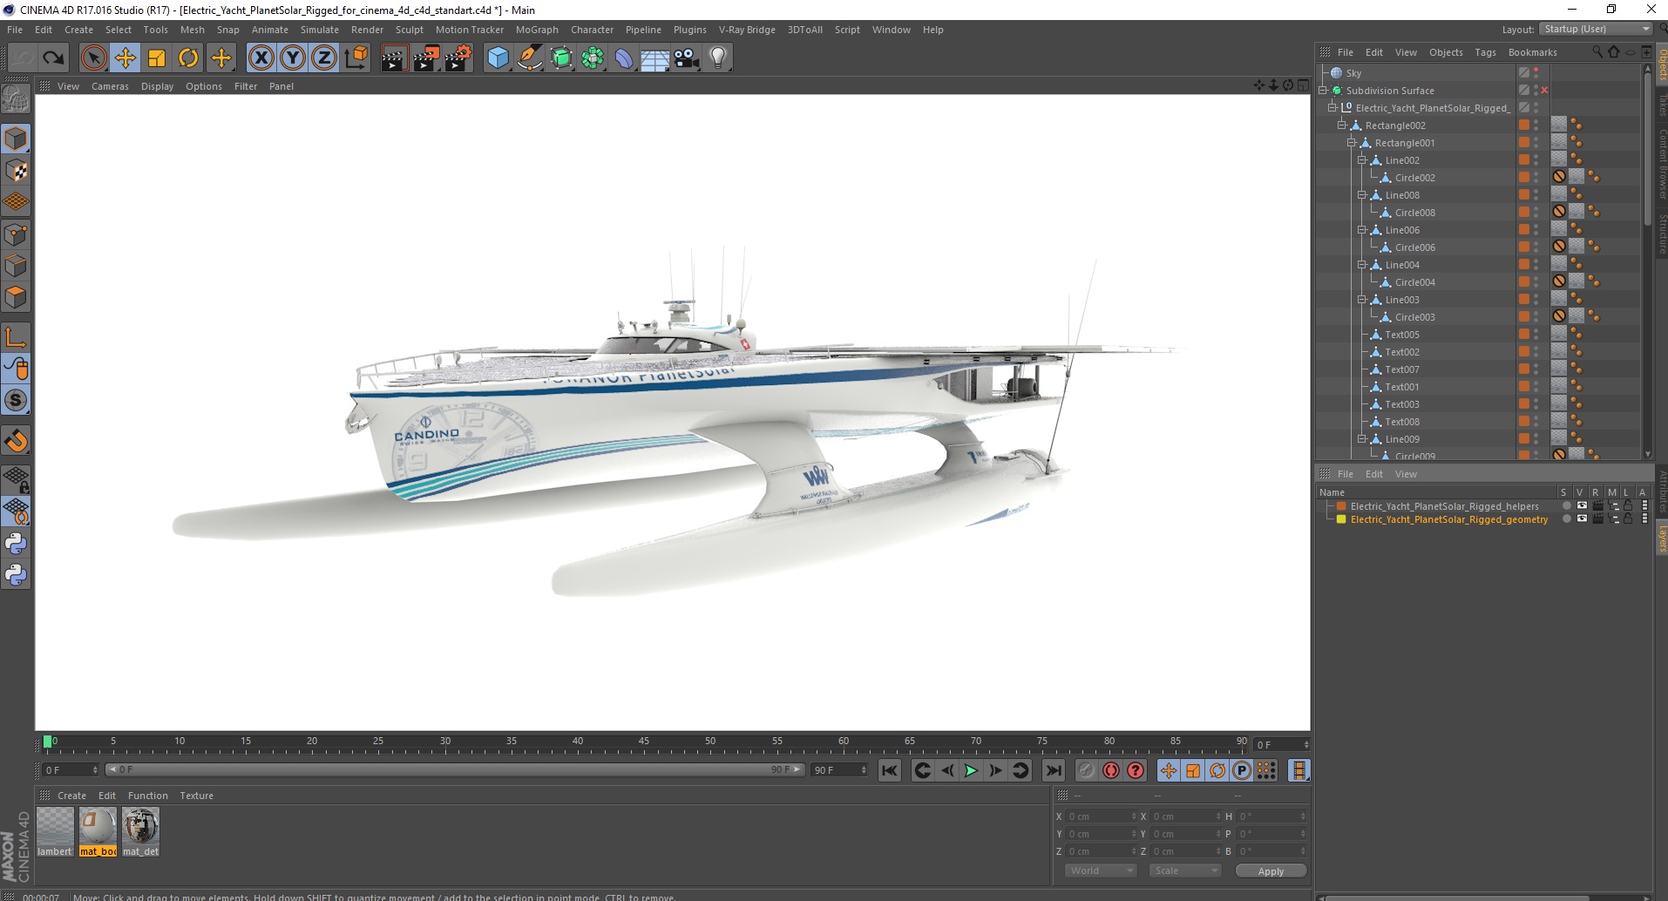Viewport: 1668px width, 901px height.
Task: Open the spline Pen tool
Action: [530, 58]
